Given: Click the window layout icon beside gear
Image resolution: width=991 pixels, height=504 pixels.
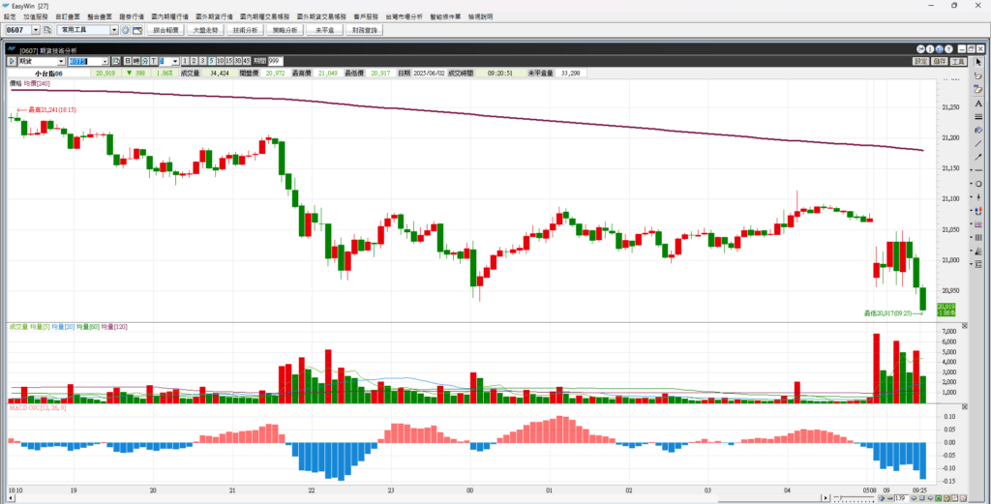Looking at the screenshot, I should (137, 30).
